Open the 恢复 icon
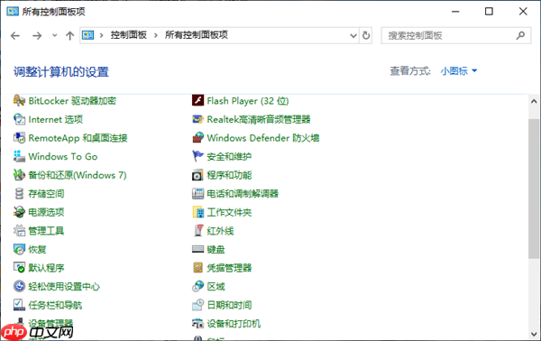The width and height of the screenshot is (541, 341). pos(19,249)
